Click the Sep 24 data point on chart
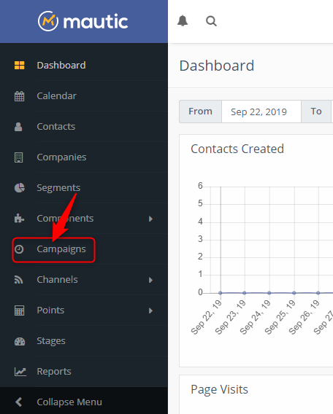 [x=269, y=293]
